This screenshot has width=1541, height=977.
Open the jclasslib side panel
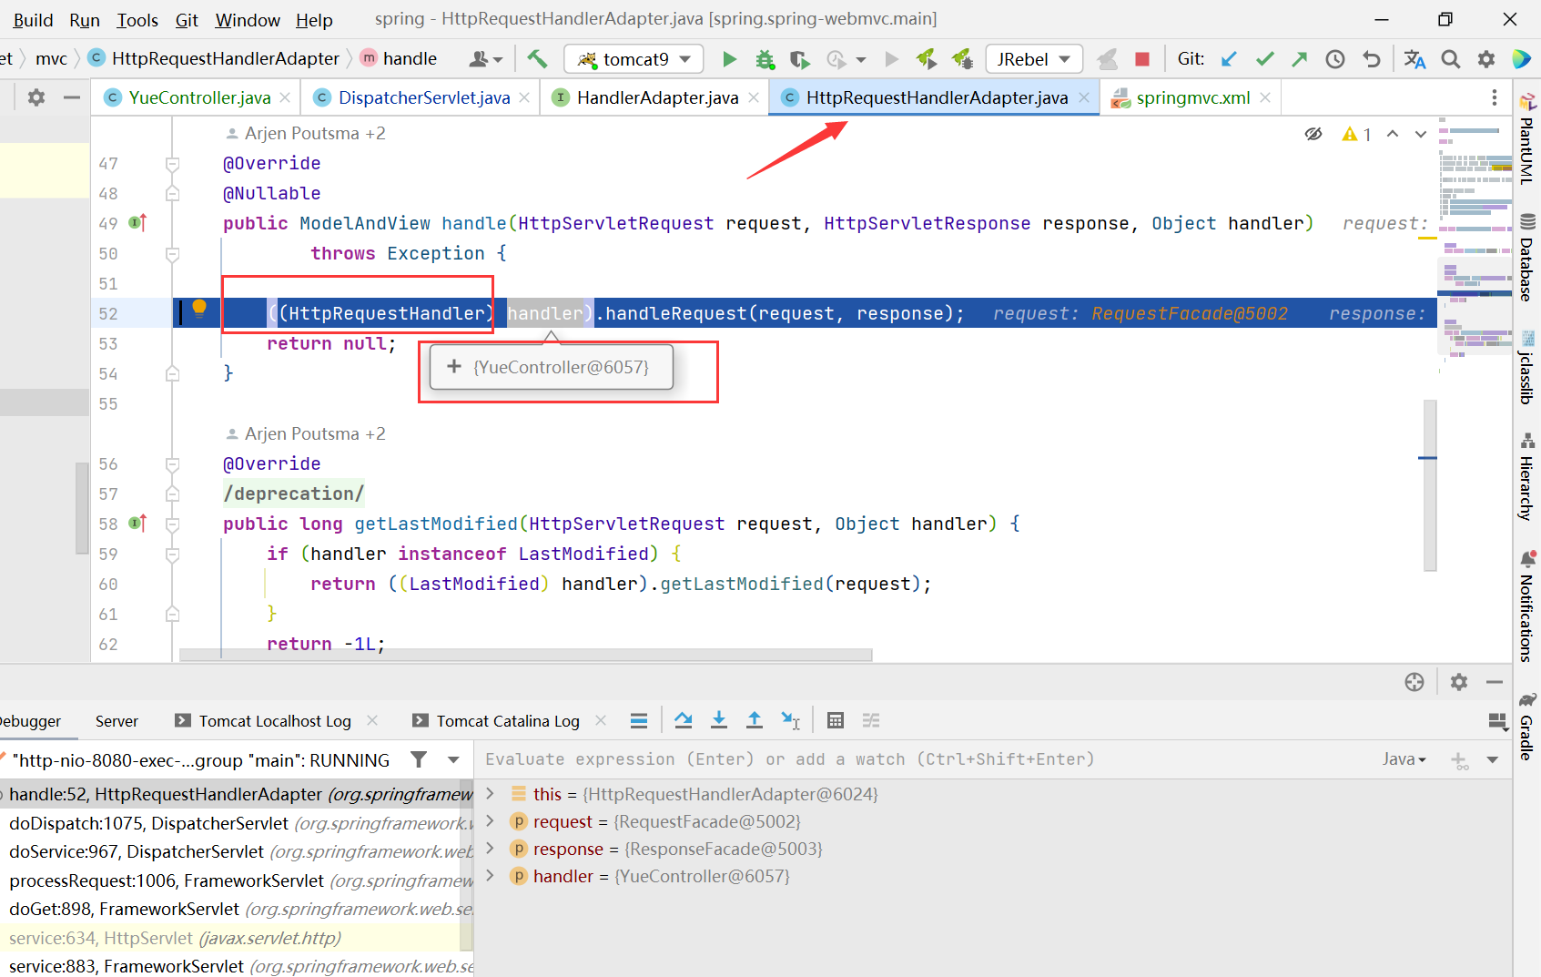point(1527,368)
